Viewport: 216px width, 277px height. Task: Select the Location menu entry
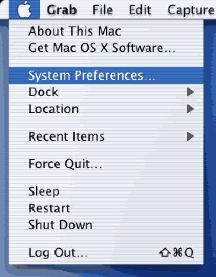(106, 109)
